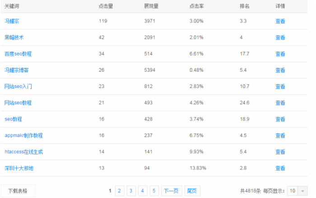Jump to page 3
This screenshot has height=198, width=316.
pos(131,191)
